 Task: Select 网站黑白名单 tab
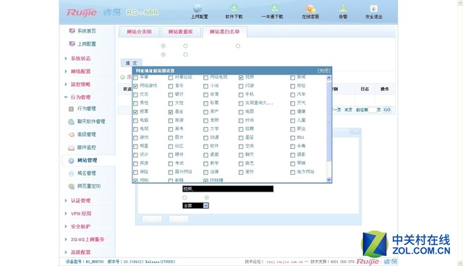pos(225,32)
